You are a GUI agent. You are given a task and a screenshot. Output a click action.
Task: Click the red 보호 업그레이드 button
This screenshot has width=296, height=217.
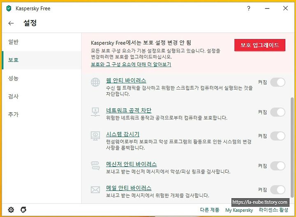[260, 45]
